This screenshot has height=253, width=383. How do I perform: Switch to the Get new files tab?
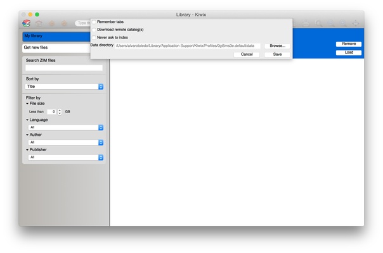click(56, 48)
